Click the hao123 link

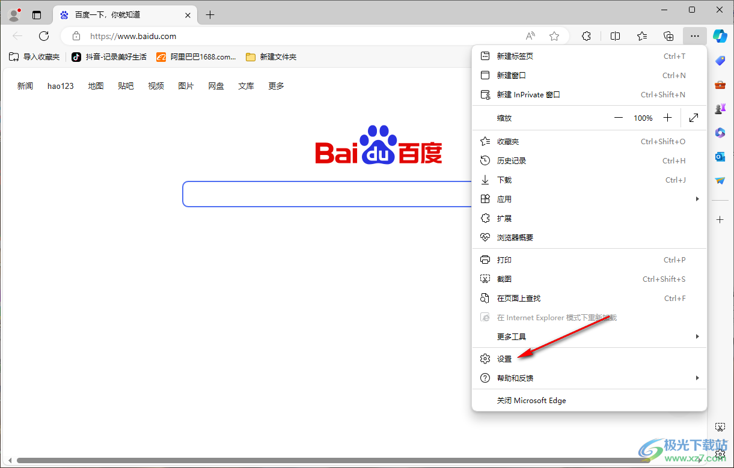[x=61, y=86]
